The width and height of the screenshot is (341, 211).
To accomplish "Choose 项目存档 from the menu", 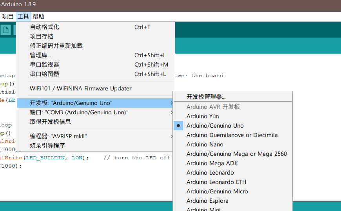I will point(95,36).
